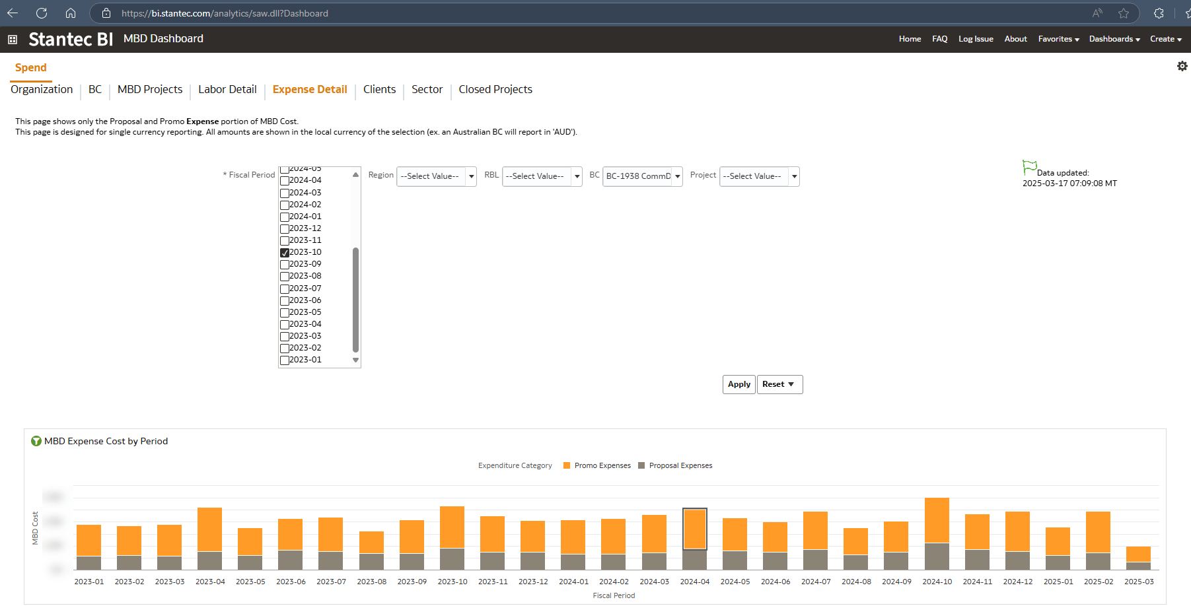Click the 2025-03 orange promo bar
The width and height of the screenshot is (1191, 606).
tap(1139, 555)
